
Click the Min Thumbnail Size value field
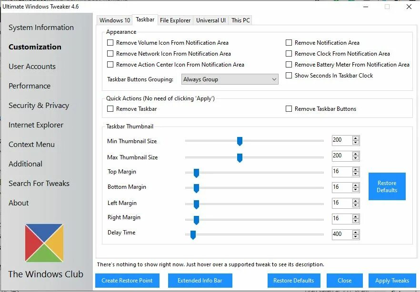click(342, 140)
